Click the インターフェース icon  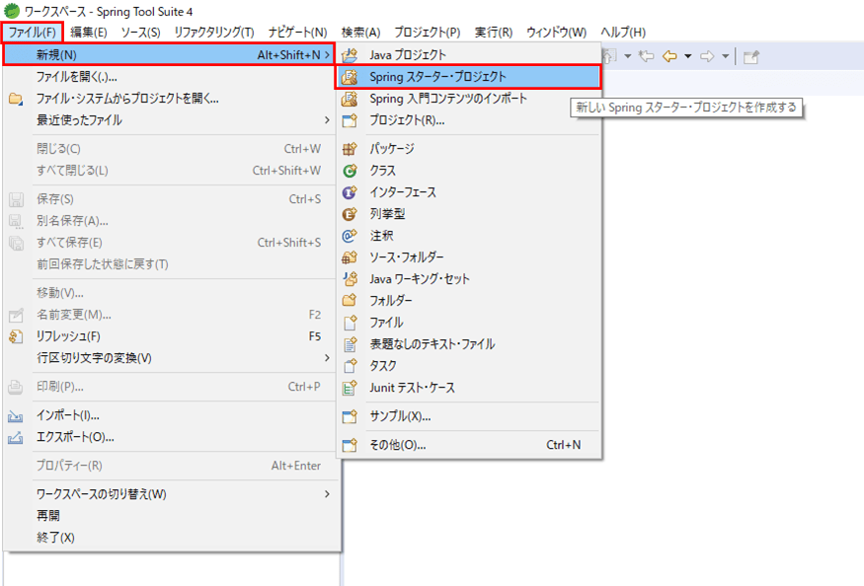pyautogui.click(x=350, y=192)
